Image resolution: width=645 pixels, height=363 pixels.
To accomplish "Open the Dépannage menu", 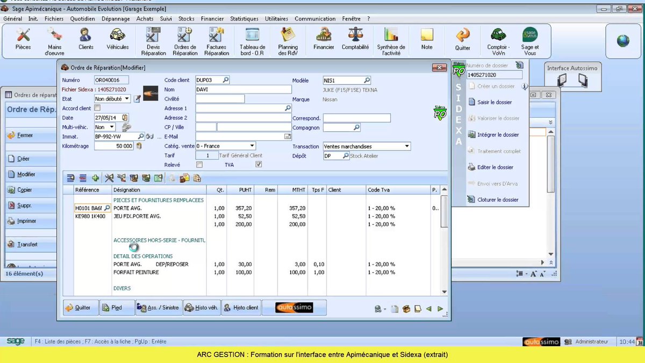I will [x=116, y=18].
